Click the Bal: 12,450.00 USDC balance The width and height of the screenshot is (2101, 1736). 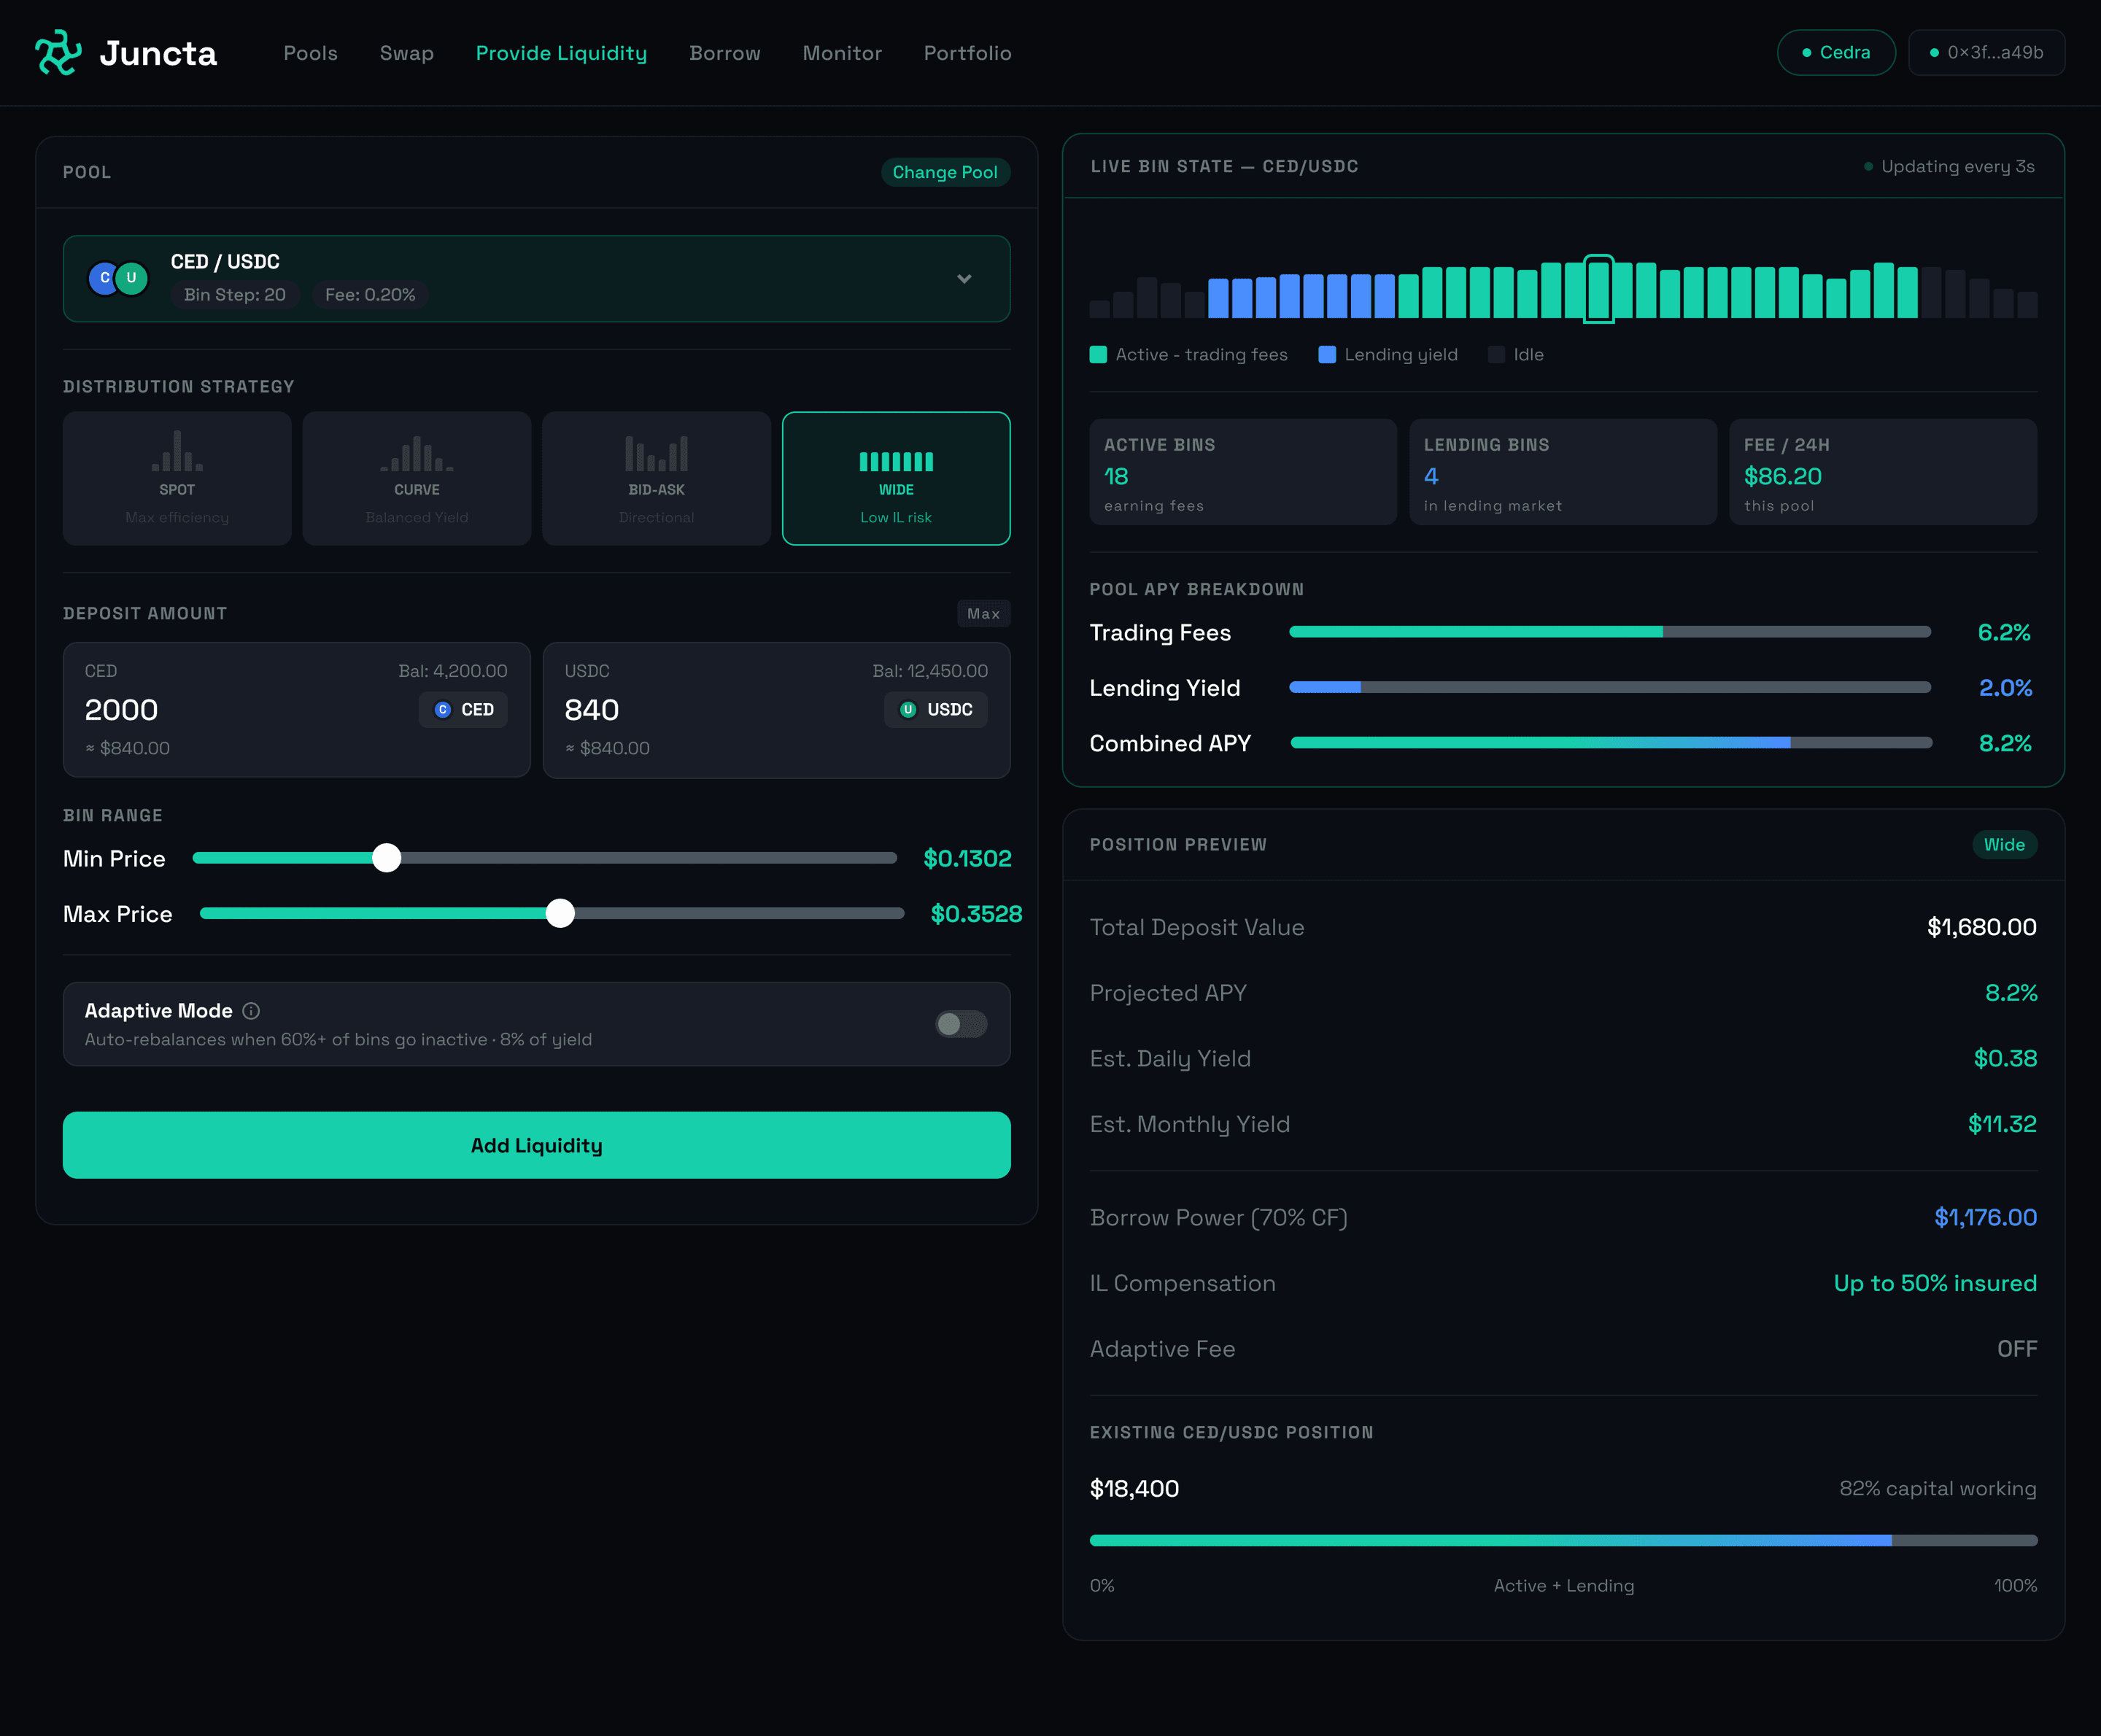click(x=930, y=671)
